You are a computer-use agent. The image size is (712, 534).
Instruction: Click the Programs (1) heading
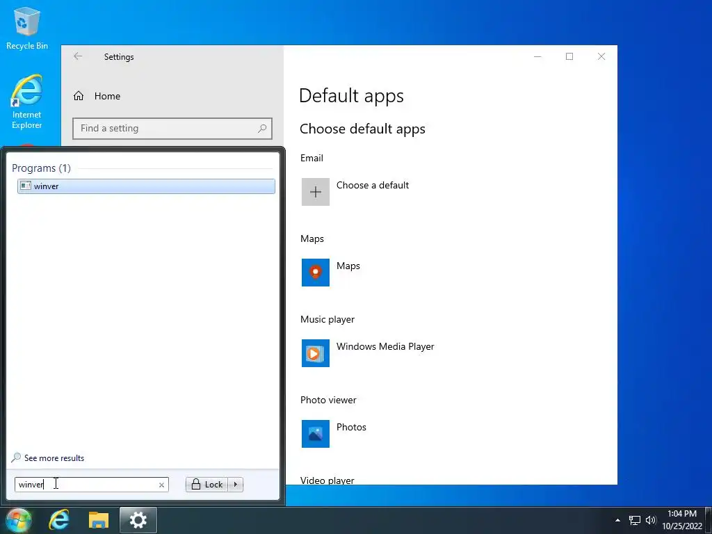point(41,168)
